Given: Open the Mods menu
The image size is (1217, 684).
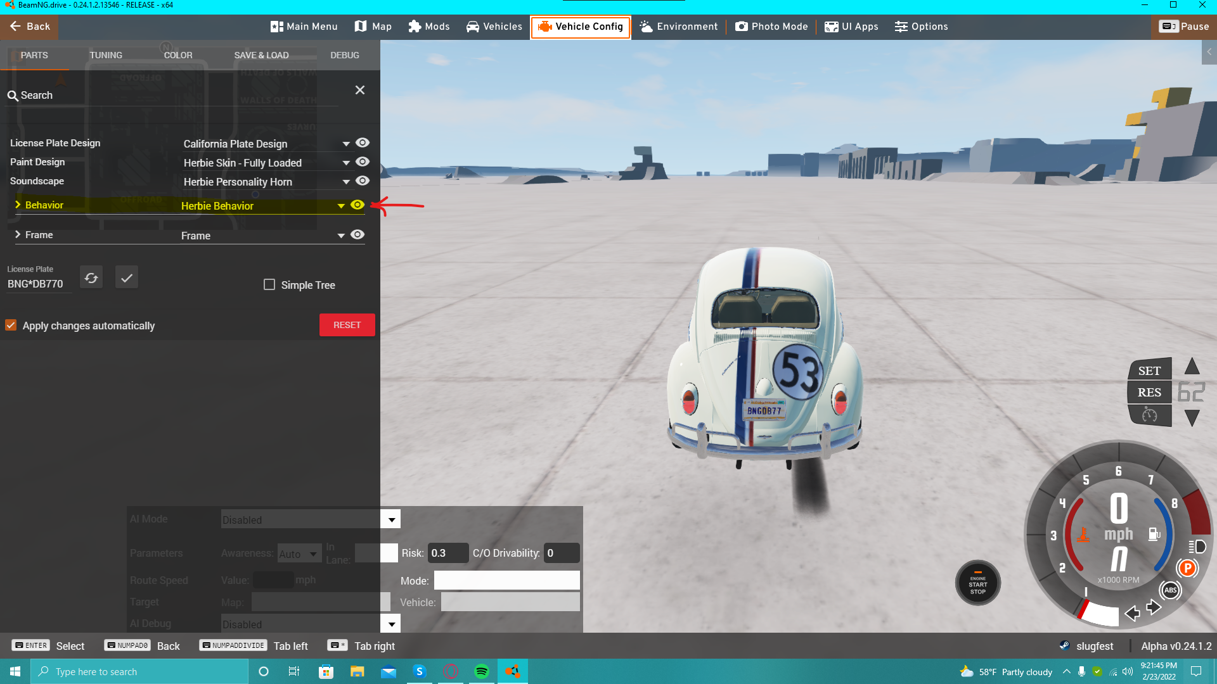Looking at the screenshot, I should click(x=429, y=27).
